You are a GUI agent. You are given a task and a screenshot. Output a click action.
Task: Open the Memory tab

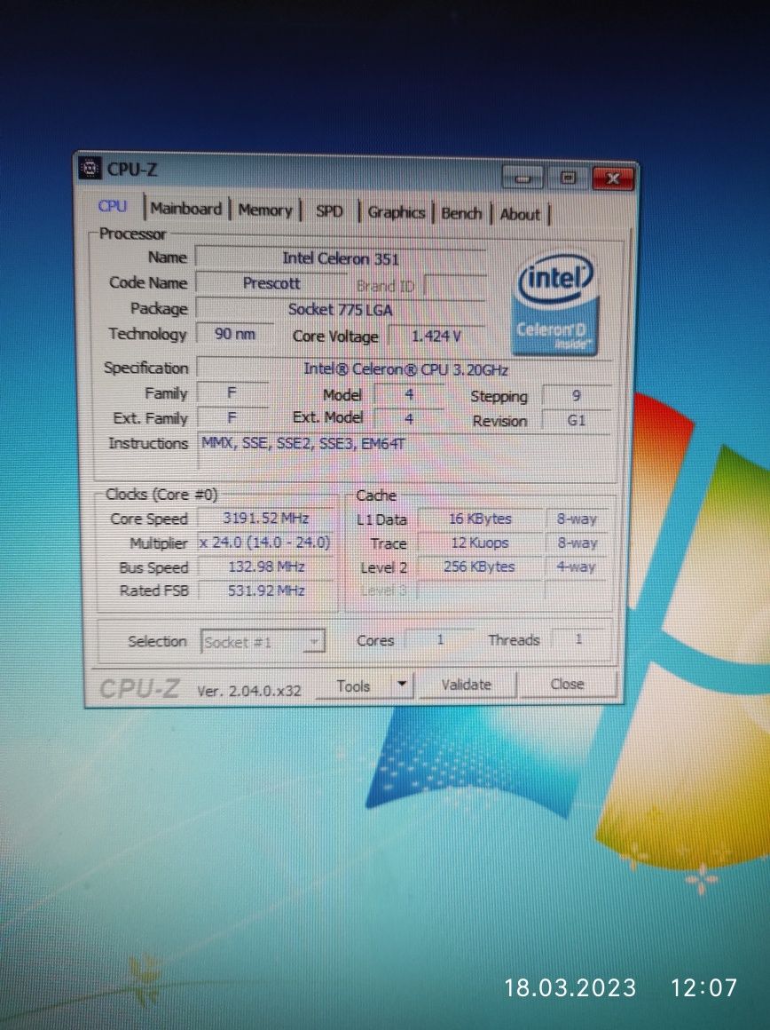[x=265, y=210]
